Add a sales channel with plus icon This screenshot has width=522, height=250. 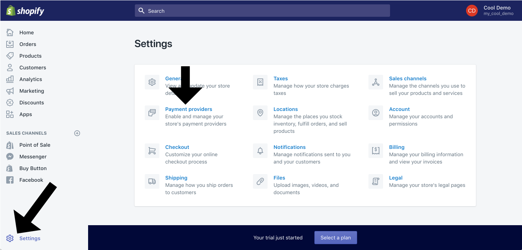(77, 133)
